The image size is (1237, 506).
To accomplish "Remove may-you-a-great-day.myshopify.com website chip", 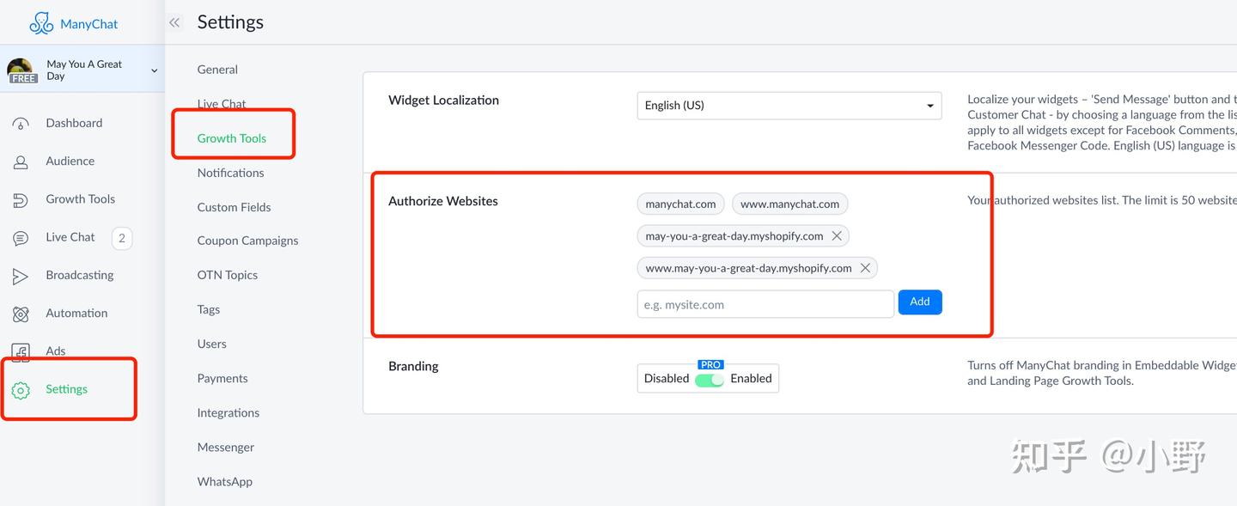I will [838, 235].
